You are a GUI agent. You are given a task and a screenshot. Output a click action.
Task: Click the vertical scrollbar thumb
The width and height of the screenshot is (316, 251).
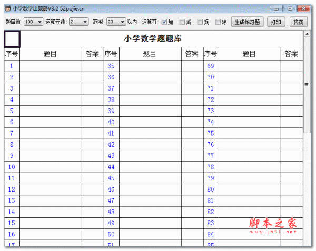(307, 85)
